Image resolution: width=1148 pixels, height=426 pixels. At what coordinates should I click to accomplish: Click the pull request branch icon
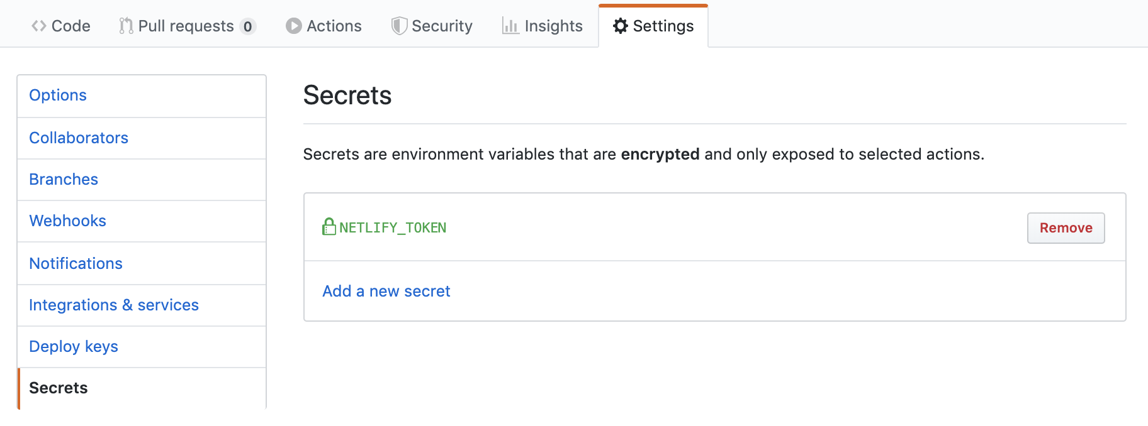click(126, 26)
